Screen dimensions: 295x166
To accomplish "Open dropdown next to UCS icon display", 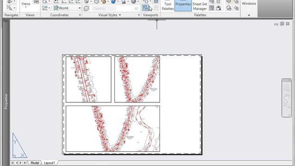I will [49, 8].
